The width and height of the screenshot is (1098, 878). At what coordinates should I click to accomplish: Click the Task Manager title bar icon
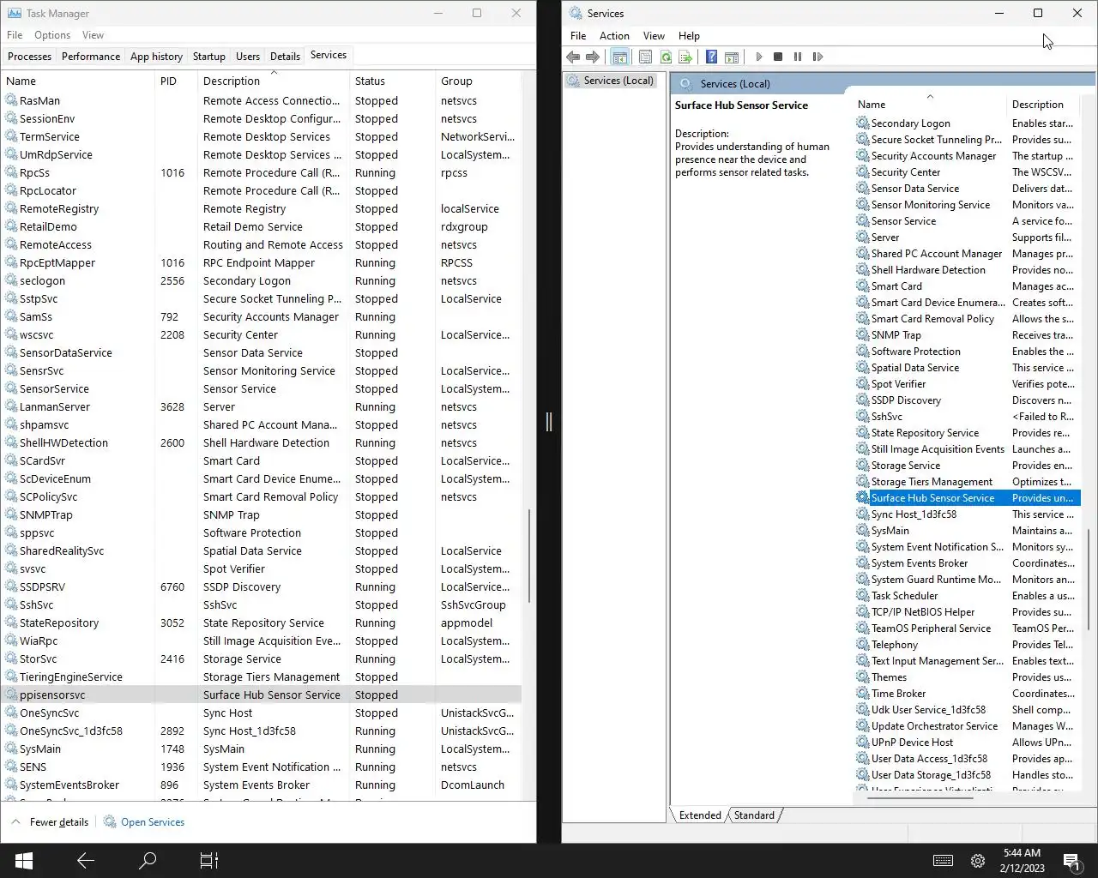[14, 13]
